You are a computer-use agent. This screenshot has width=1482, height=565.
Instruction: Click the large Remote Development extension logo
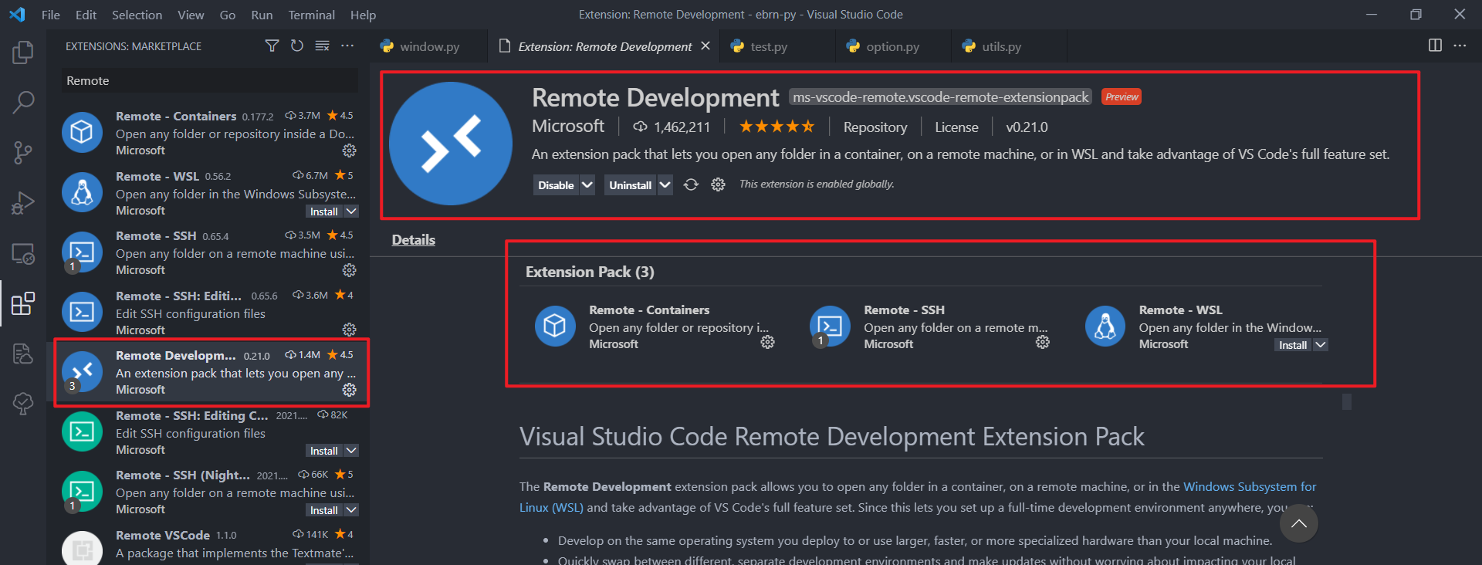click(x=451, y=144)
